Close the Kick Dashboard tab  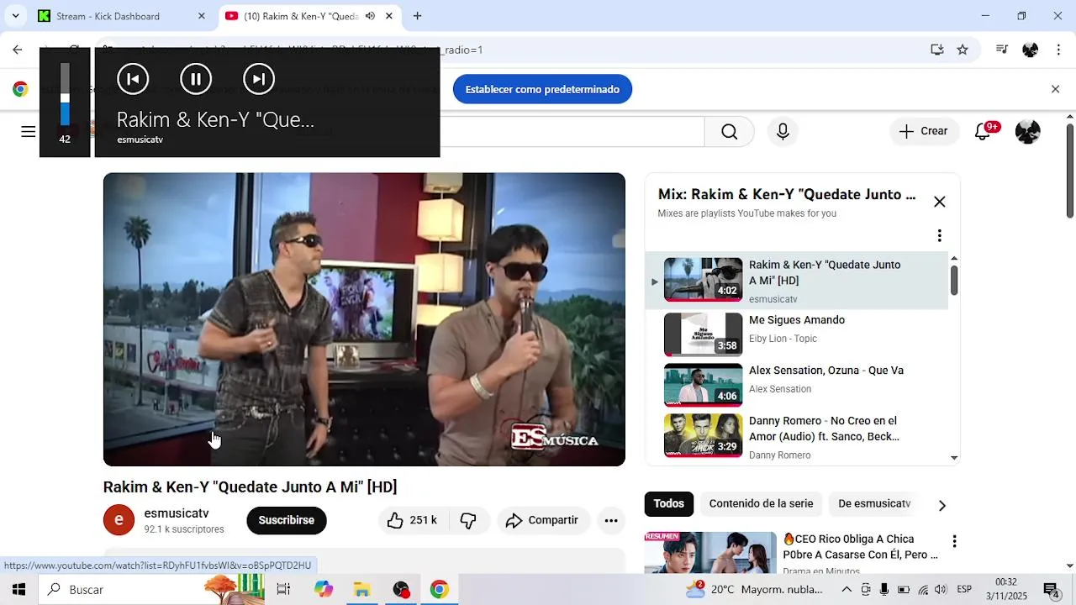point(202,16)
